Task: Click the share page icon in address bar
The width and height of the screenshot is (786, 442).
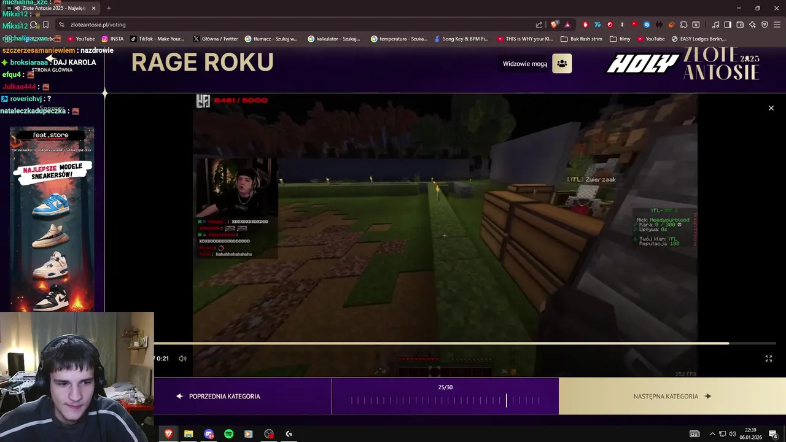Action: point(539,25)
